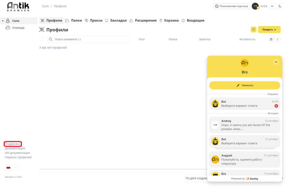
Task: Click the У вас нет профилей text
Action: (53, 48)
